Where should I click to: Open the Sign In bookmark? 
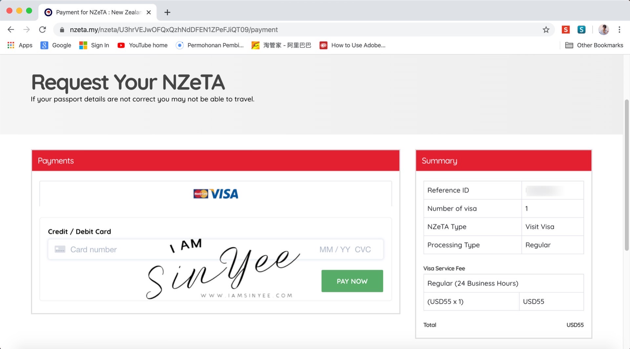click(94, 45)
